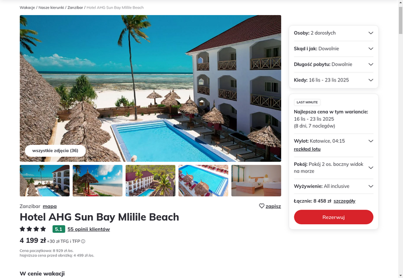Click the four-star hotel rating icons
The image size is (403, 278).
tap(33, 229)
